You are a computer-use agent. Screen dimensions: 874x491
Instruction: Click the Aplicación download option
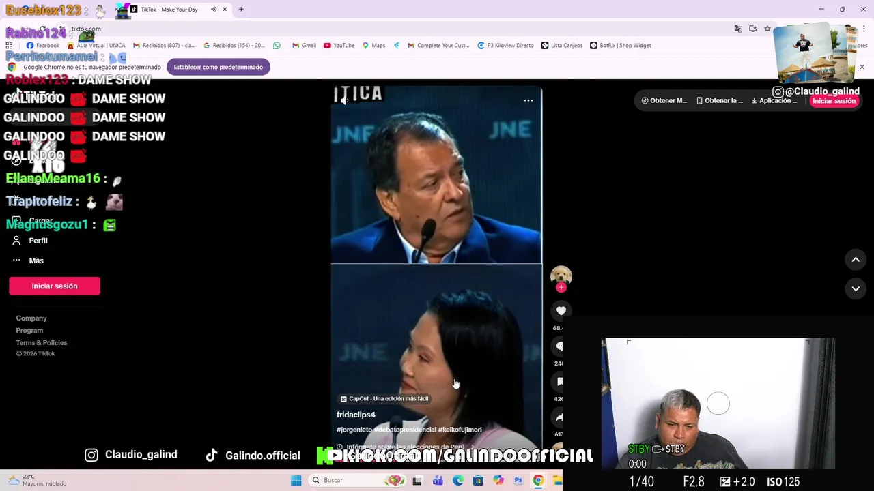[x=774, y=101]
